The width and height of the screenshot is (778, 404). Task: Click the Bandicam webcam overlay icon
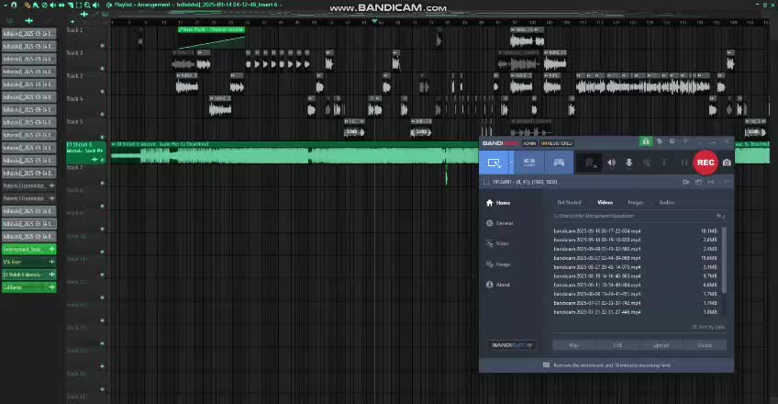tap(589, 163)
